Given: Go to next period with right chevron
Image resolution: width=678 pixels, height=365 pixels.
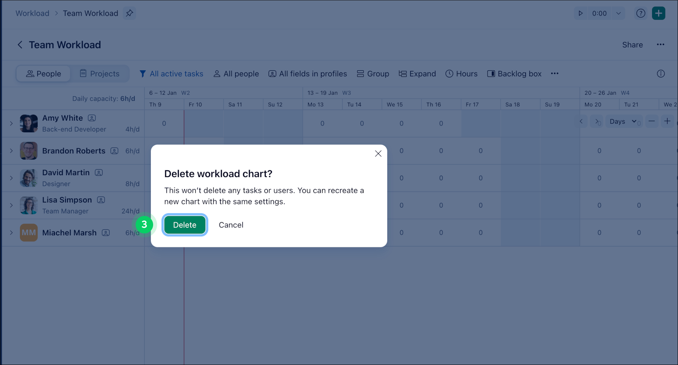Looking at the screenshot, I should tap(596, 121).
